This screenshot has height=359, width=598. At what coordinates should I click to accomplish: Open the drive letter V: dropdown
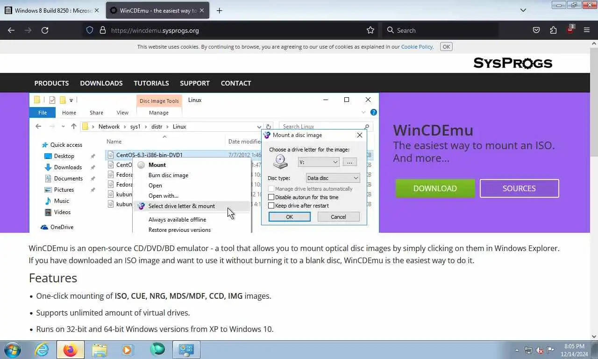click(319, 162)
